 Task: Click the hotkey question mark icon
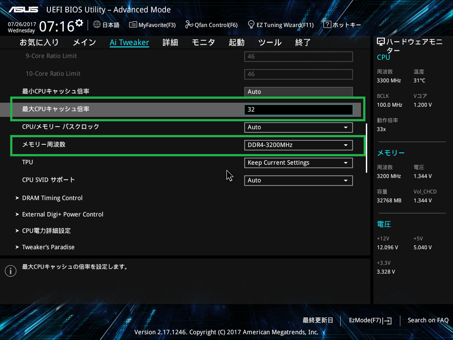pyautogui.click(x=327, y=25)
